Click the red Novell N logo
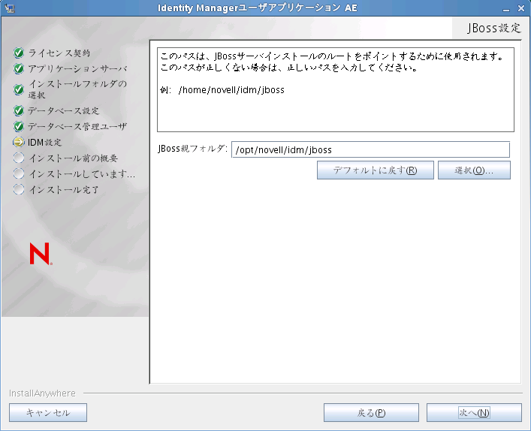The image size is (531, 431). 41,254
